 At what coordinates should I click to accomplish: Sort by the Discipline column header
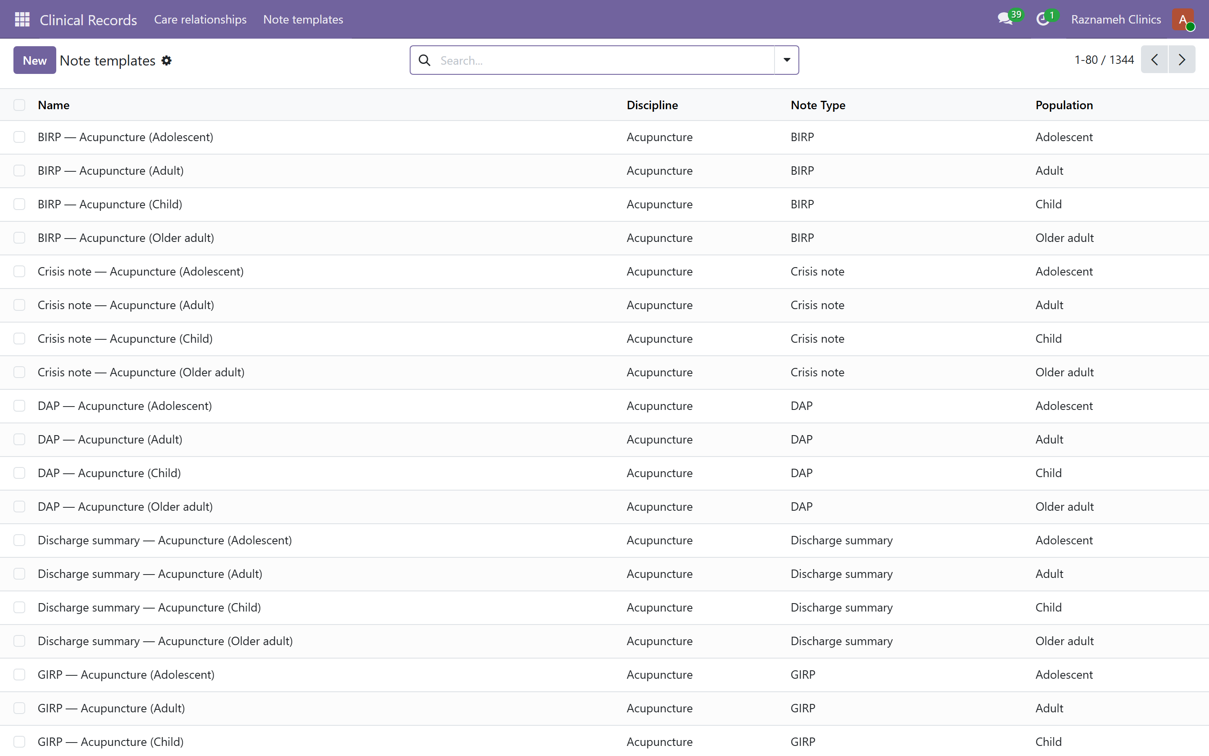pyautogui.click(x=652, y=105)
